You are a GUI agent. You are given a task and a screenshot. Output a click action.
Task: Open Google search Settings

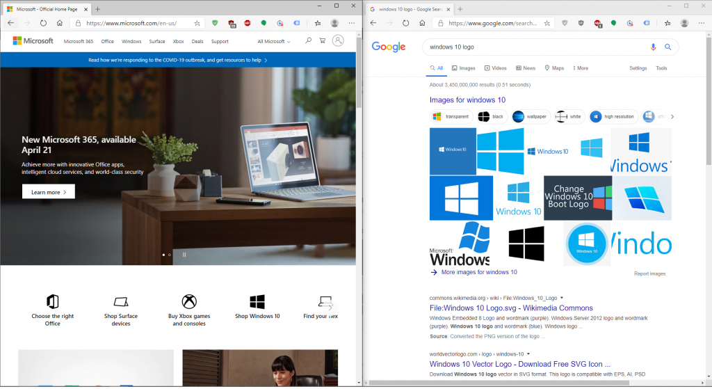[638, 68]
